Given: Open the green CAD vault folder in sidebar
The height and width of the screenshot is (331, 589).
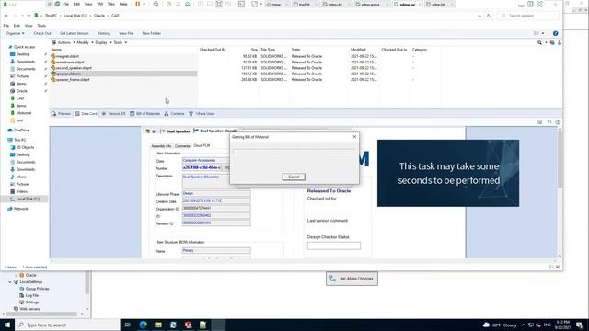Looking at the screenshot, I should [x=20, y=98].
